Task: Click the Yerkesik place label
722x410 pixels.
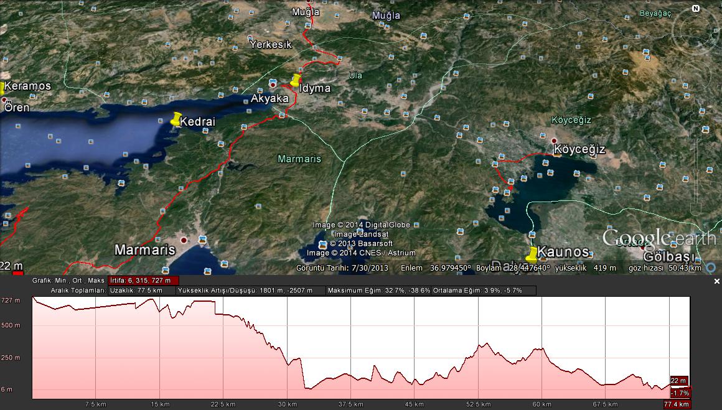Action: point(270,45)
